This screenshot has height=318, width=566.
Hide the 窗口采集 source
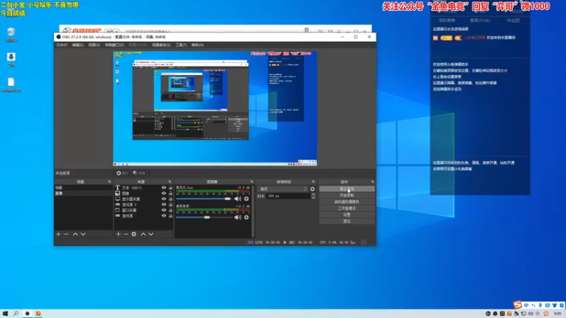[x=163, y=210]
